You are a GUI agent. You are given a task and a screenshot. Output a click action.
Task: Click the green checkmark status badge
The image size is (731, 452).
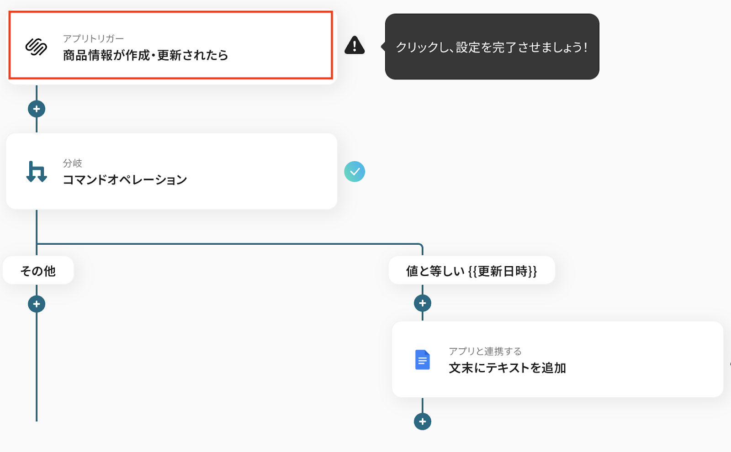(355, 172)
